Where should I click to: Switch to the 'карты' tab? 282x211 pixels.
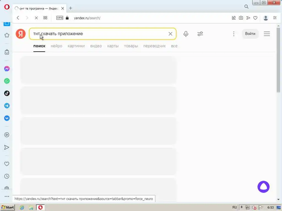pos(113,46)
